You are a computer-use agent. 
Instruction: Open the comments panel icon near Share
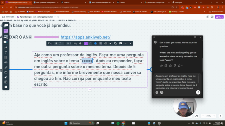212,17
